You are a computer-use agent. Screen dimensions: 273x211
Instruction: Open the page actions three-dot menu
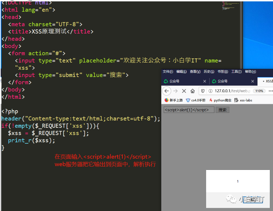coord(270,91)
